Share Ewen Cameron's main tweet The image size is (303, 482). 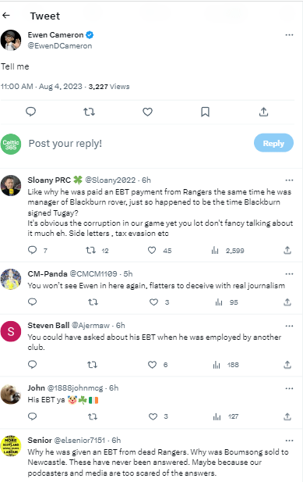pos(263,112)
